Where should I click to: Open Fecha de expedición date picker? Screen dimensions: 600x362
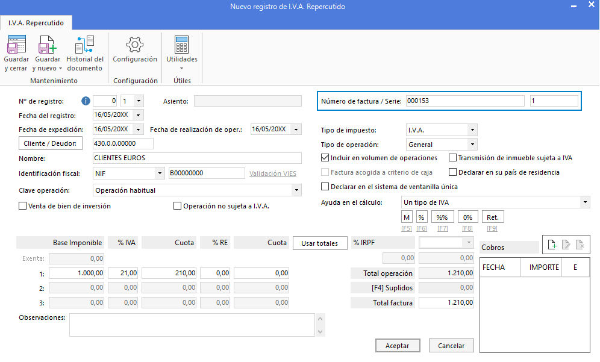click(x=139, y=130)
